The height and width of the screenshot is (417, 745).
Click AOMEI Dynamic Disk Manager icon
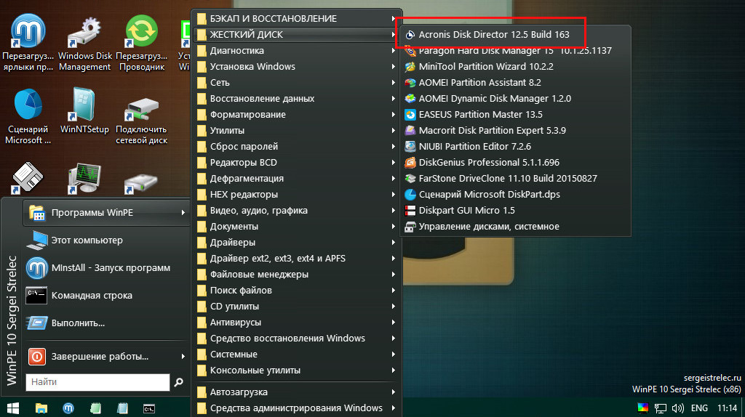pos(410,99)
